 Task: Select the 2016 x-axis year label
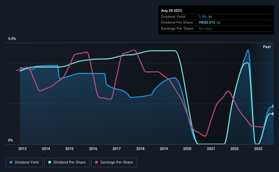tap(93, 149)
